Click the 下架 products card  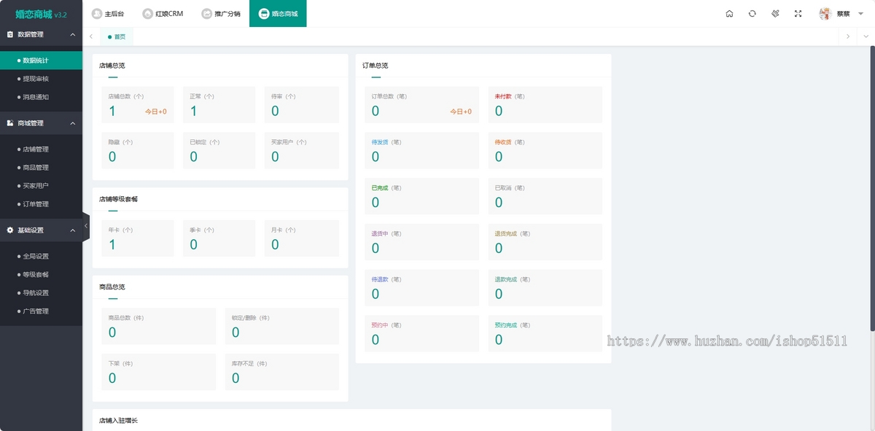tap(158, 372)
